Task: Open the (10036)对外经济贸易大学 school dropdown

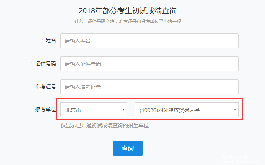Action: (186, 110)
